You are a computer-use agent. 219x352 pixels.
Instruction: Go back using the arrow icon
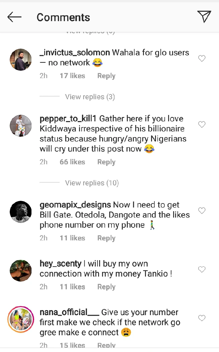[x=14, y=17]
